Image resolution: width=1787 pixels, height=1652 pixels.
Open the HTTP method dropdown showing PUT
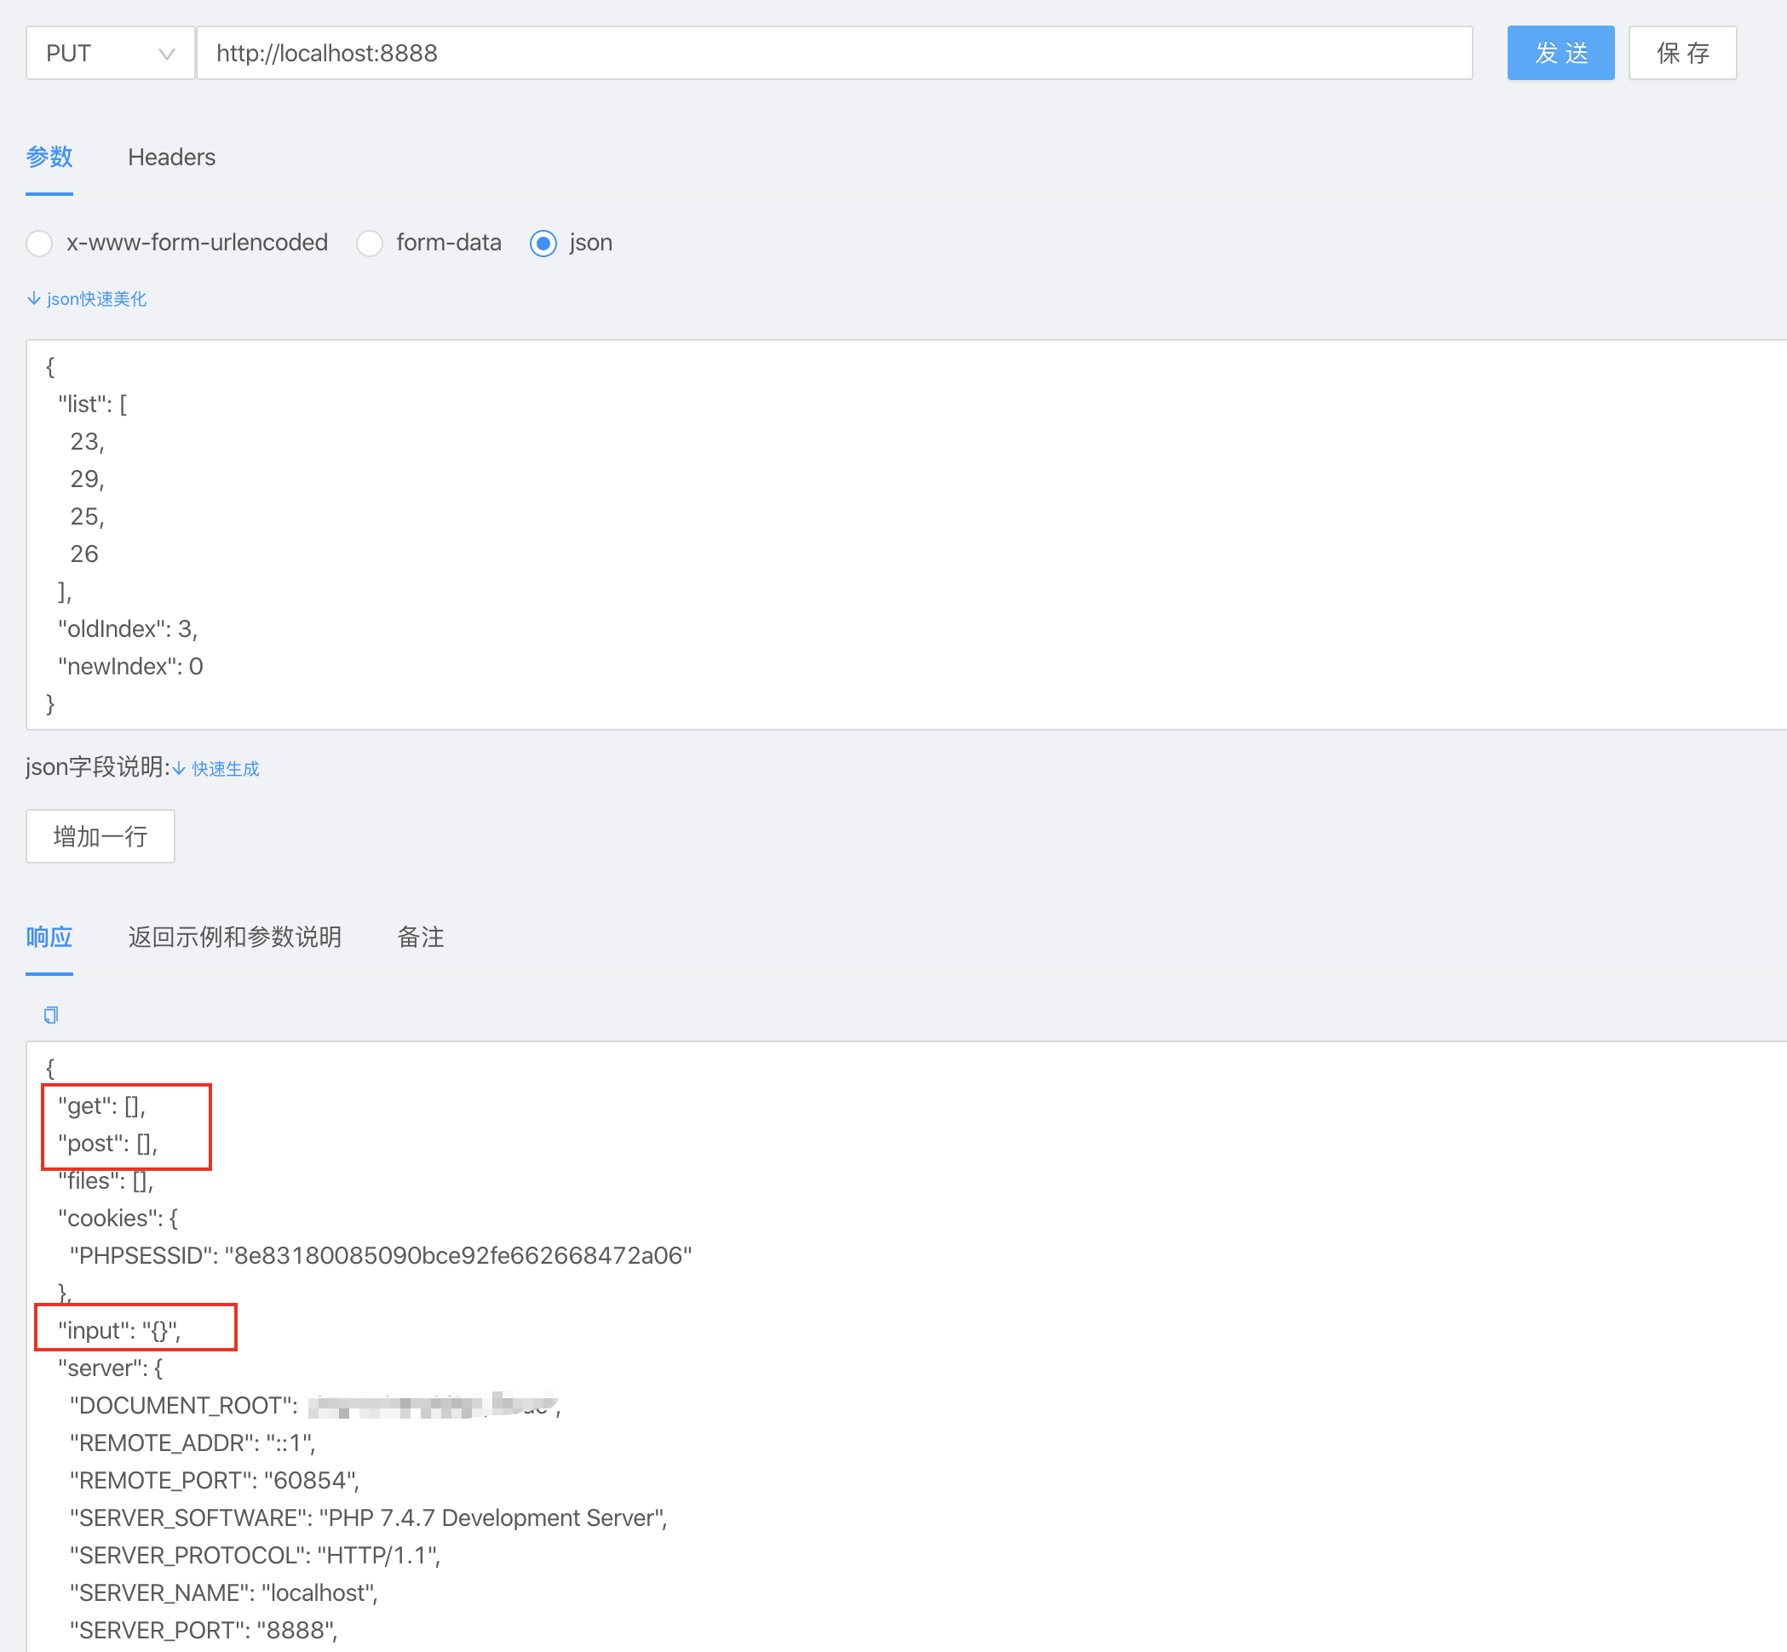(x=107, y=53)
